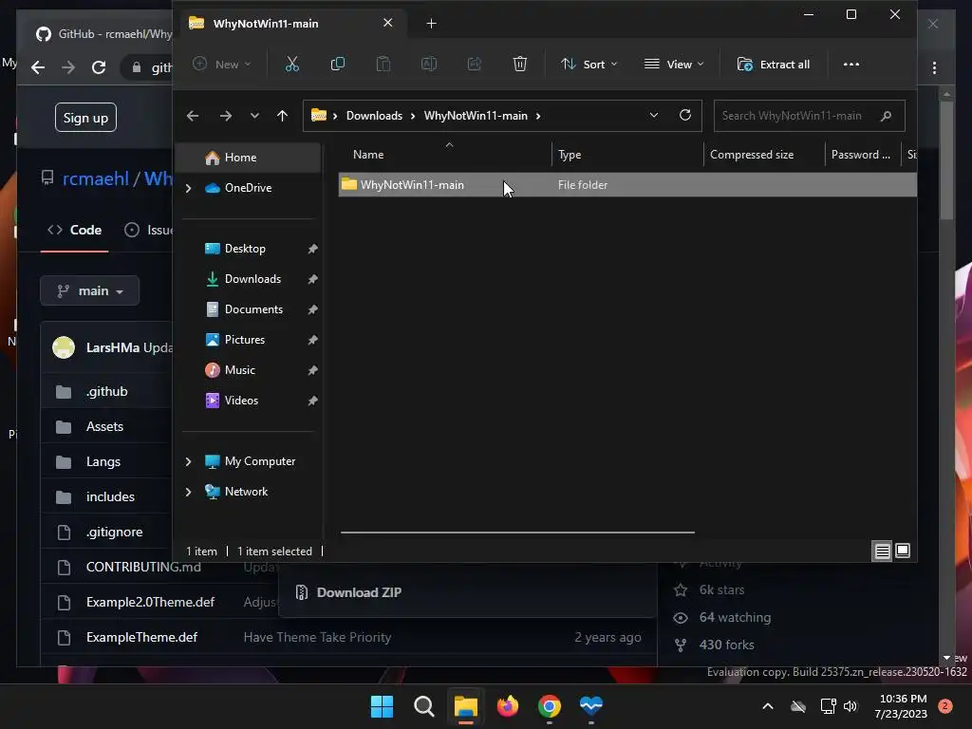
Task: Open the main branch dropdown on GitHub
Action: click(90, 290)
